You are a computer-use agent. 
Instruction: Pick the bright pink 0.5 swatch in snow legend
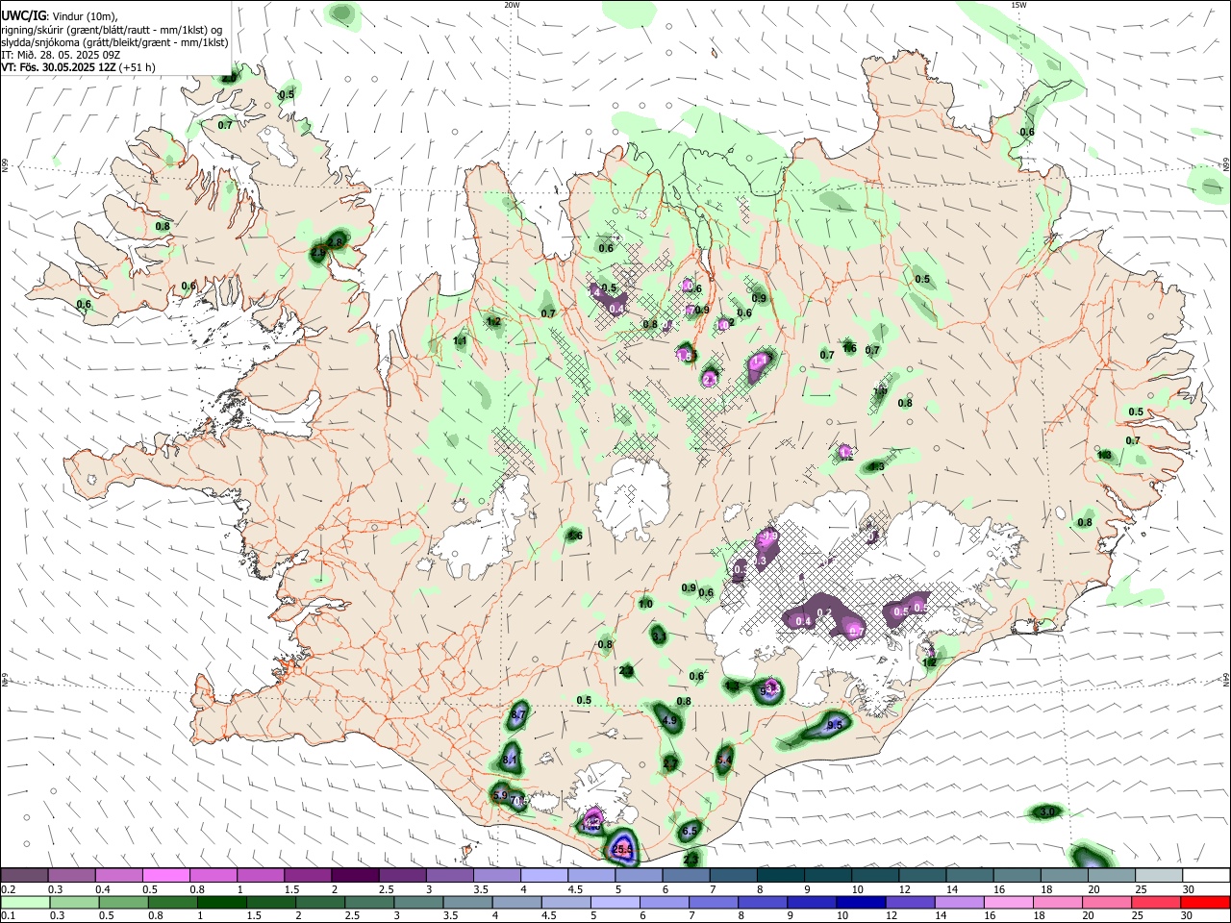[165, 875]
